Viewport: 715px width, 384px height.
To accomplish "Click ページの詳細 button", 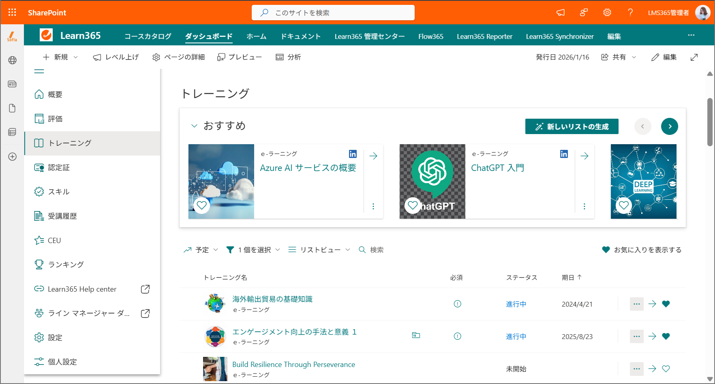I will tap(178, 57).
